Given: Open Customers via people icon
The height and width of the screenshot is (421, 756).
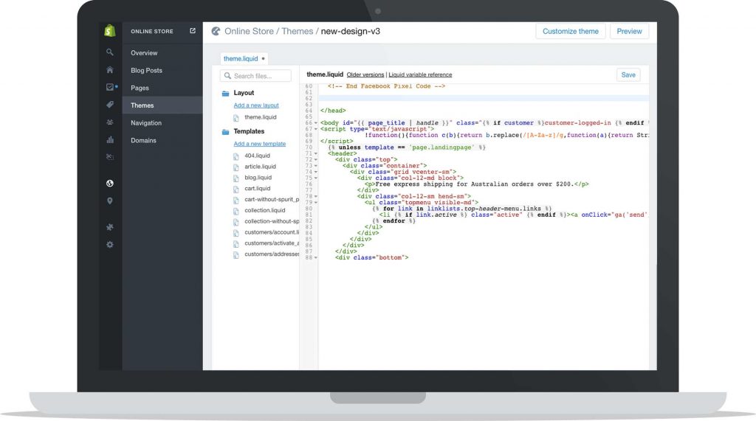Looking at the screenshot, I should 110,122.
